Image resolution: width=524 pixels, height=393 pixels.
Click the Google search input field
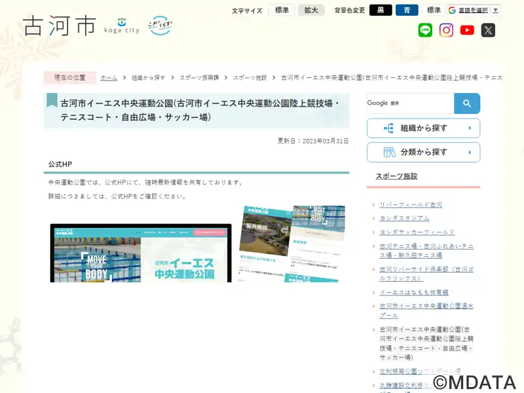[x=410, y=103]
